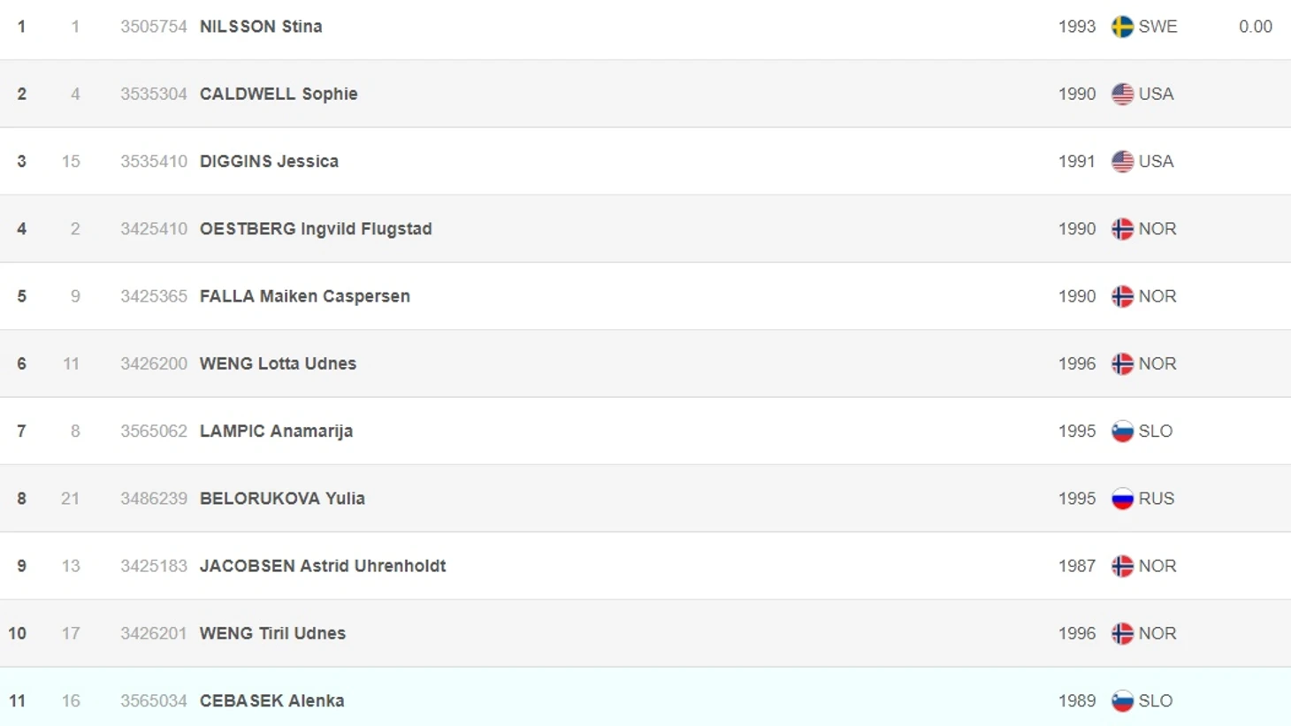Open CALDWELL Sophie athlete profile

tap(279, 94)
